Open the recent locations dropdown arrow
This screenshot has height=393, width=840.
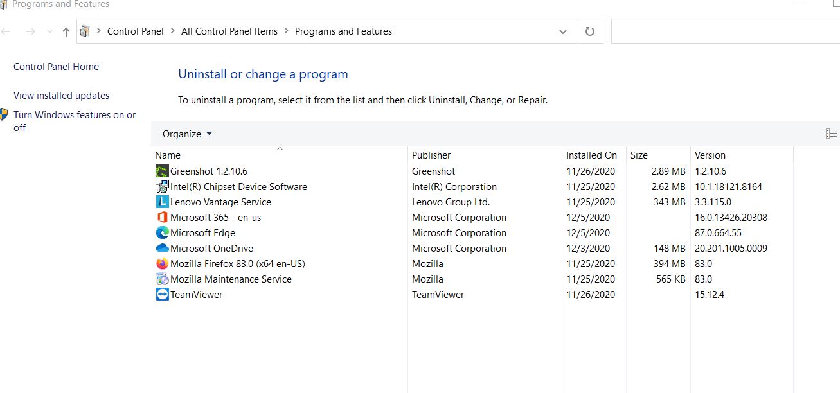click(49, 31)
